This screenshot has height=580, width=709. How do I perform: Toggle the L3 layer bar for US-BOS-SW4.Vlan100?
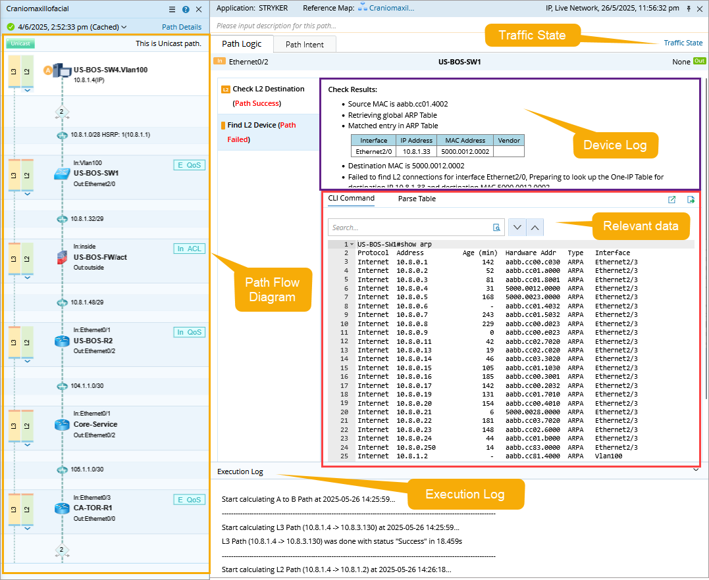pyautogui.click(x=14, y=70)
